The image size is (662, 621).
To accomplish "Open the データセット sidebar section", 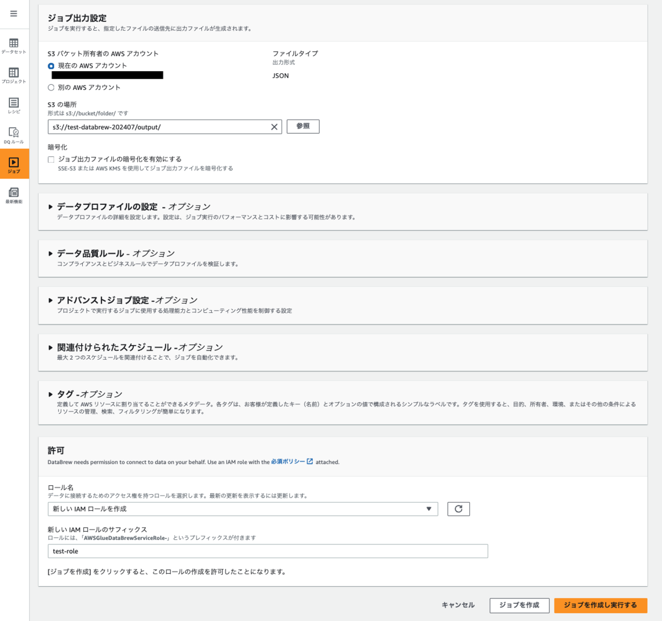I will pos(14,46).
